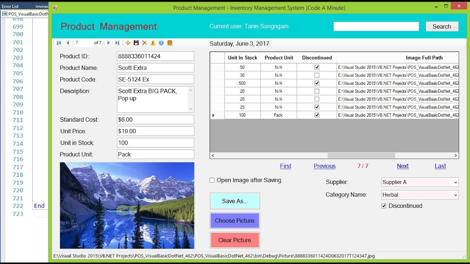Click the Previous link below grid
Image resolution: width=470 pixels, height=264 pixels.
point(325,166)
